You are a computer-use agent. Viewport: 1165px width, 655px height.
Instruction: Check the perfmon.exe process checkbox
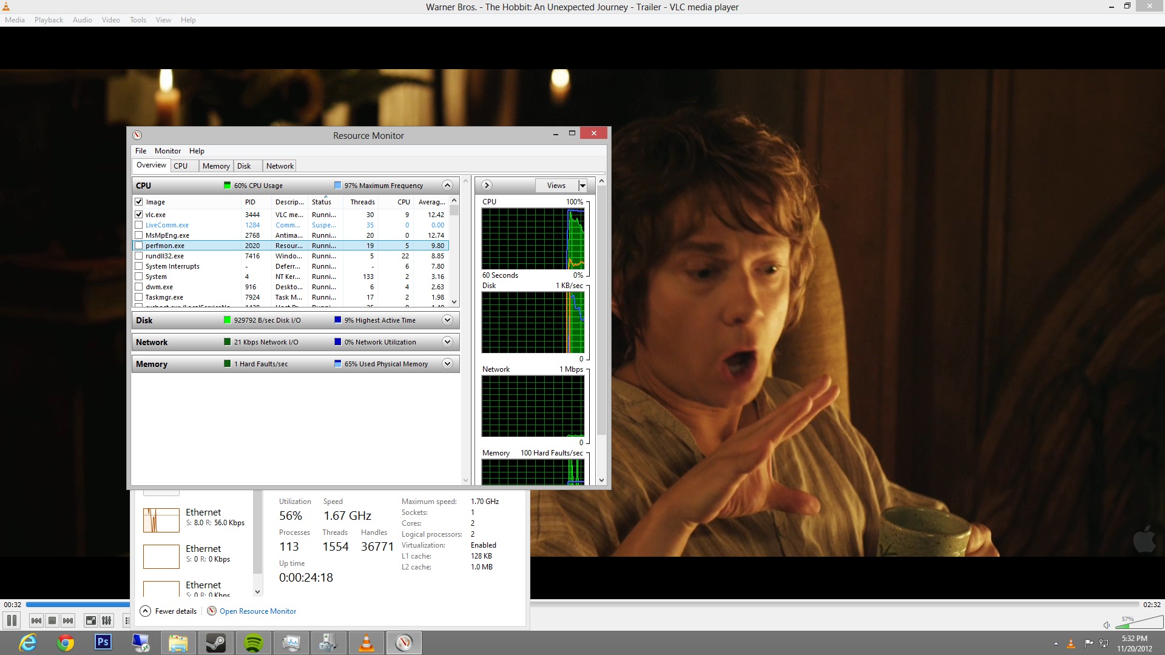pos(139,246)
